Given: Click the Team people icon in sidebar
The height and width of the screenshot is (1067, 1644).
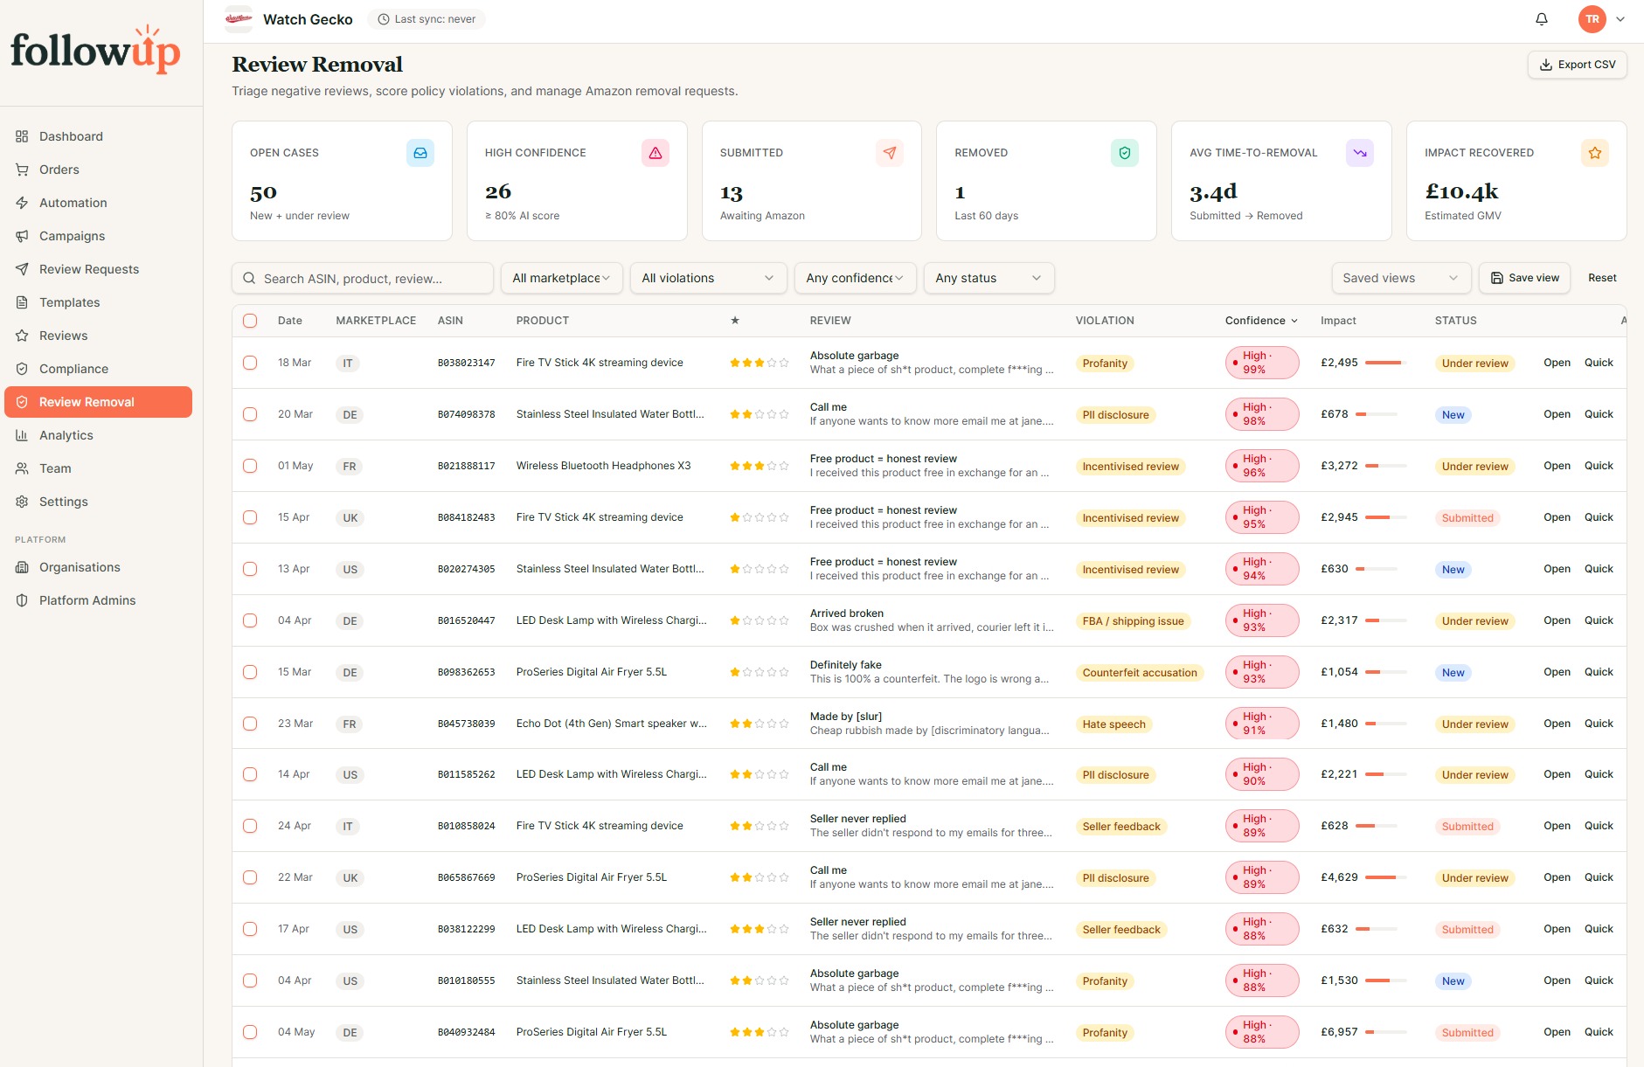Looking at the screenshot, I should click(x=22, y=468).
